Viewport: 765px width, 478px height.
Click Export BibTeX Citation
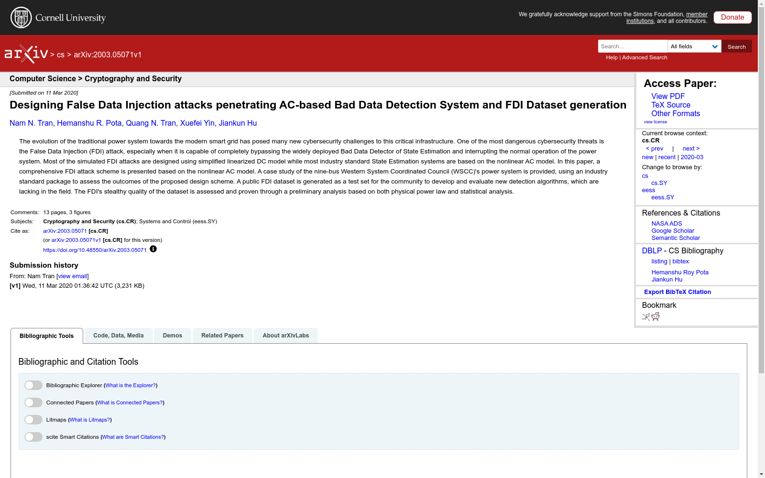point(678,292)
